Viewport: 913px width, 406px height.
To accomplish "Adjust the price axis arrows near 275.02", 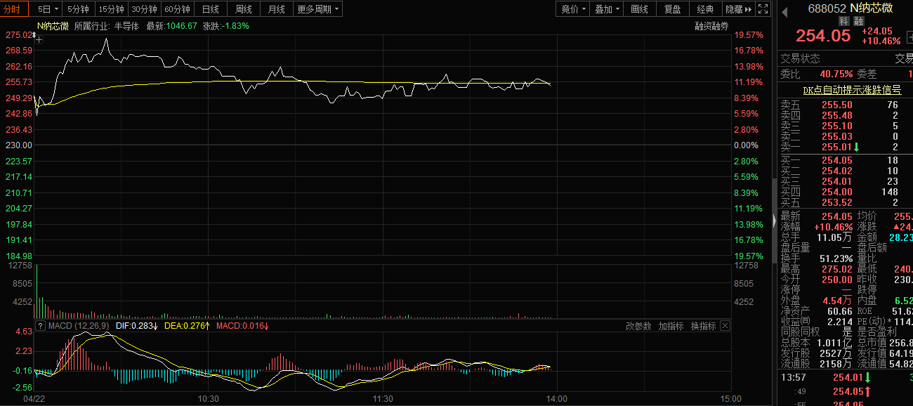I will [32, 34].
